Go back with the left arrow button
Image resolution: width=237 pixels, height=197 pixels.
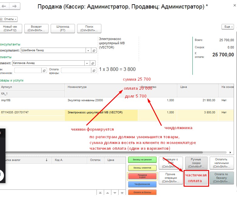click(x=5, y=6)
